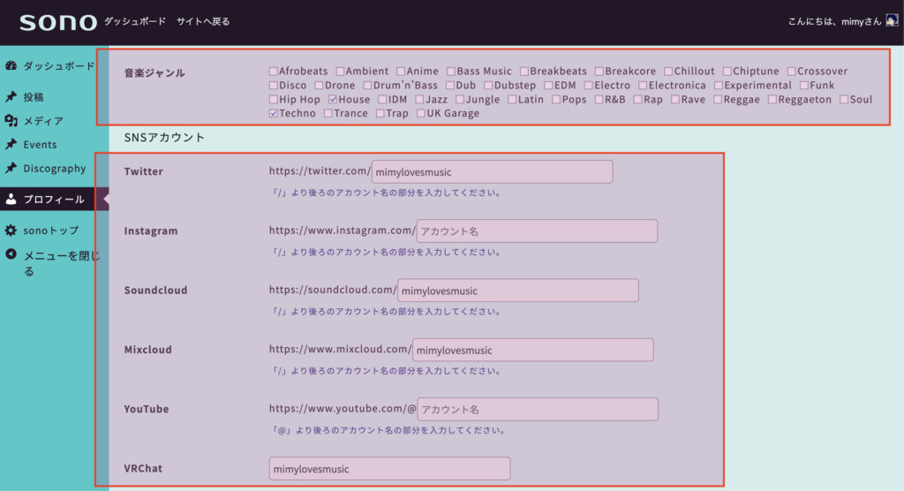
Task: Click the こんにちは、mimyさん account link
Action: click(x=834, y=21)
